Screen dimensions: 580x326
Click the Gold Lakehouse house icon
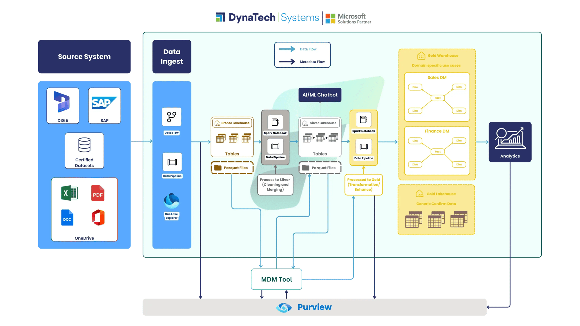click(x=419, y=194)
